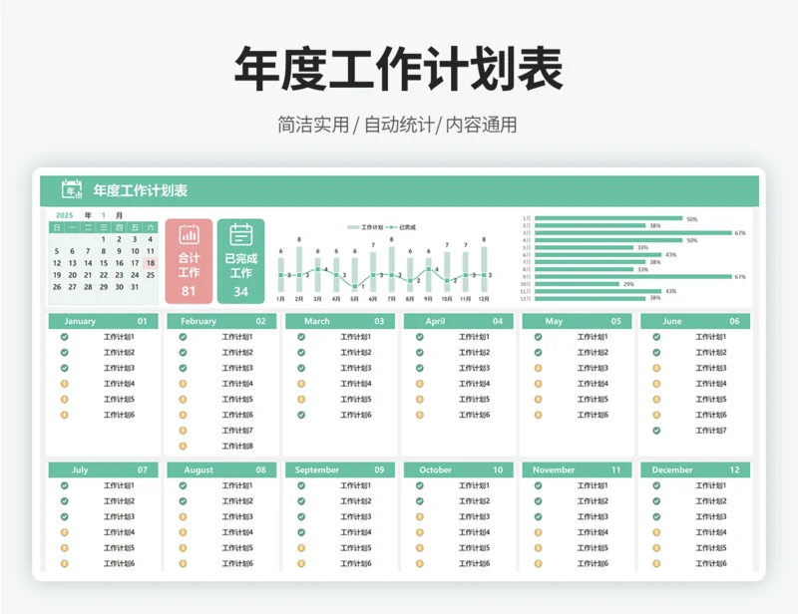Click orange status icon for January 工作计划4
This screenshot has width=798, height=614.
point(65,384)
